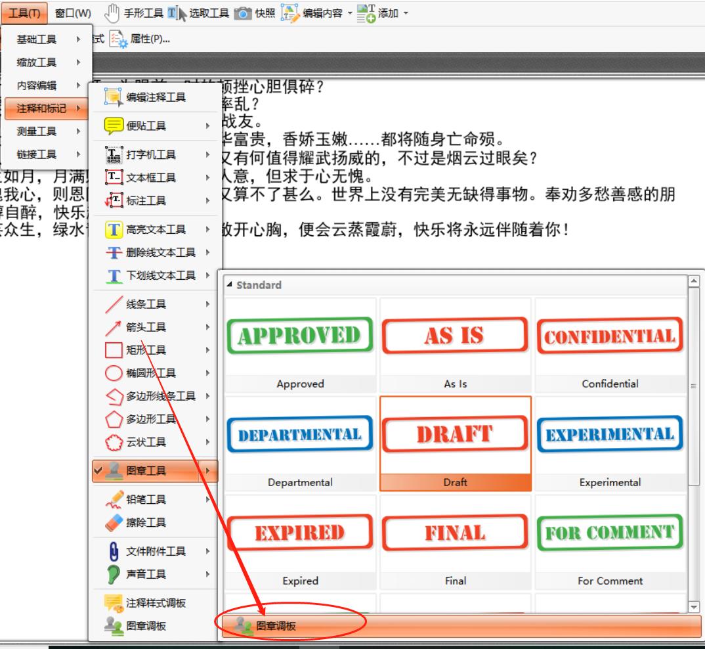This screenshot has height=649, width=705.
Task: Select the Pencil tool icon
Action: click(114, 500)
